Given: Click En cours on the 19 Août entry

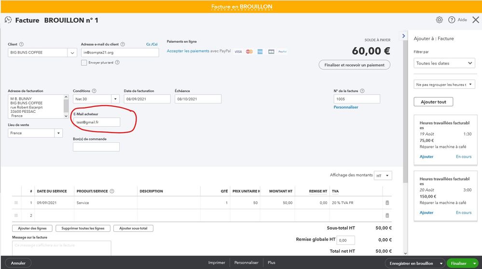Looking at the screenshot, I should point(464,157).
